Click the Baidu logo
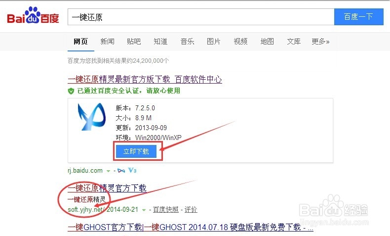 (x=33, y=16)
